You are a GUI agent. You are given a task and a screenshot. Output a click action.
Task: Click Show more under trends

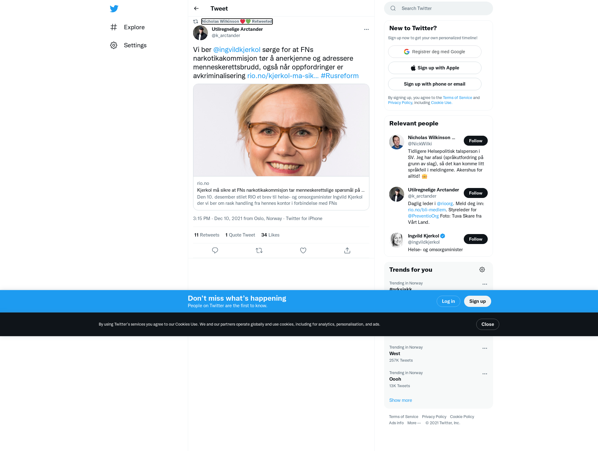click(x=401, y=400)
